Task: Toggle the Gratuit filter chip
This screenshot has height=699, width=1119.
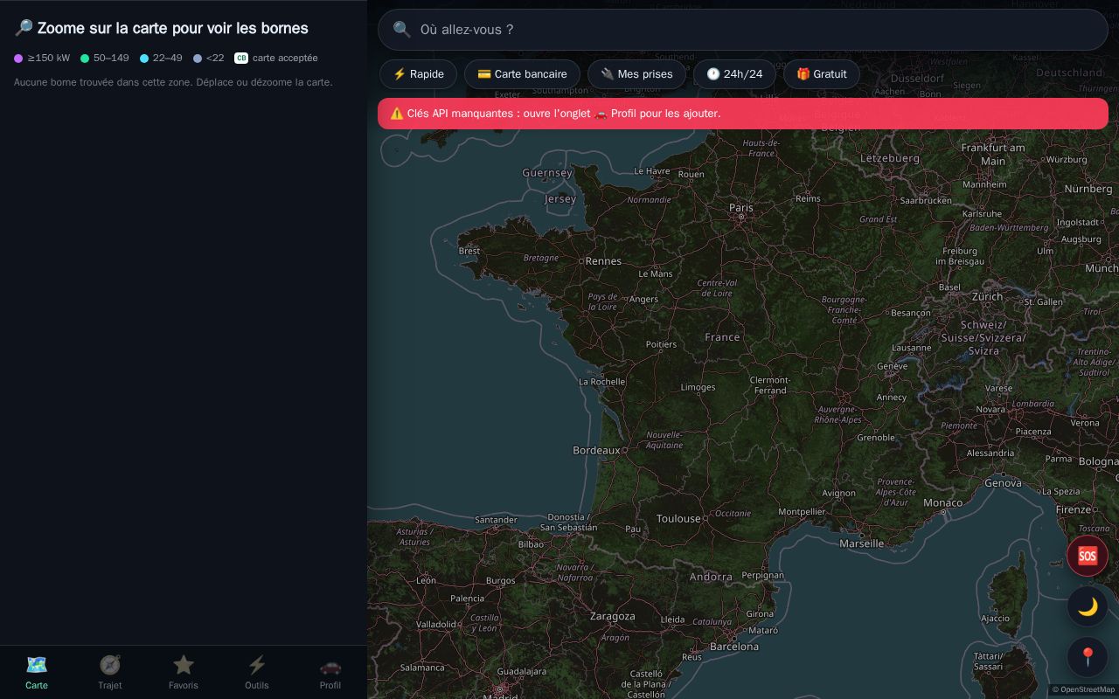Action: [x=822, y=74]
